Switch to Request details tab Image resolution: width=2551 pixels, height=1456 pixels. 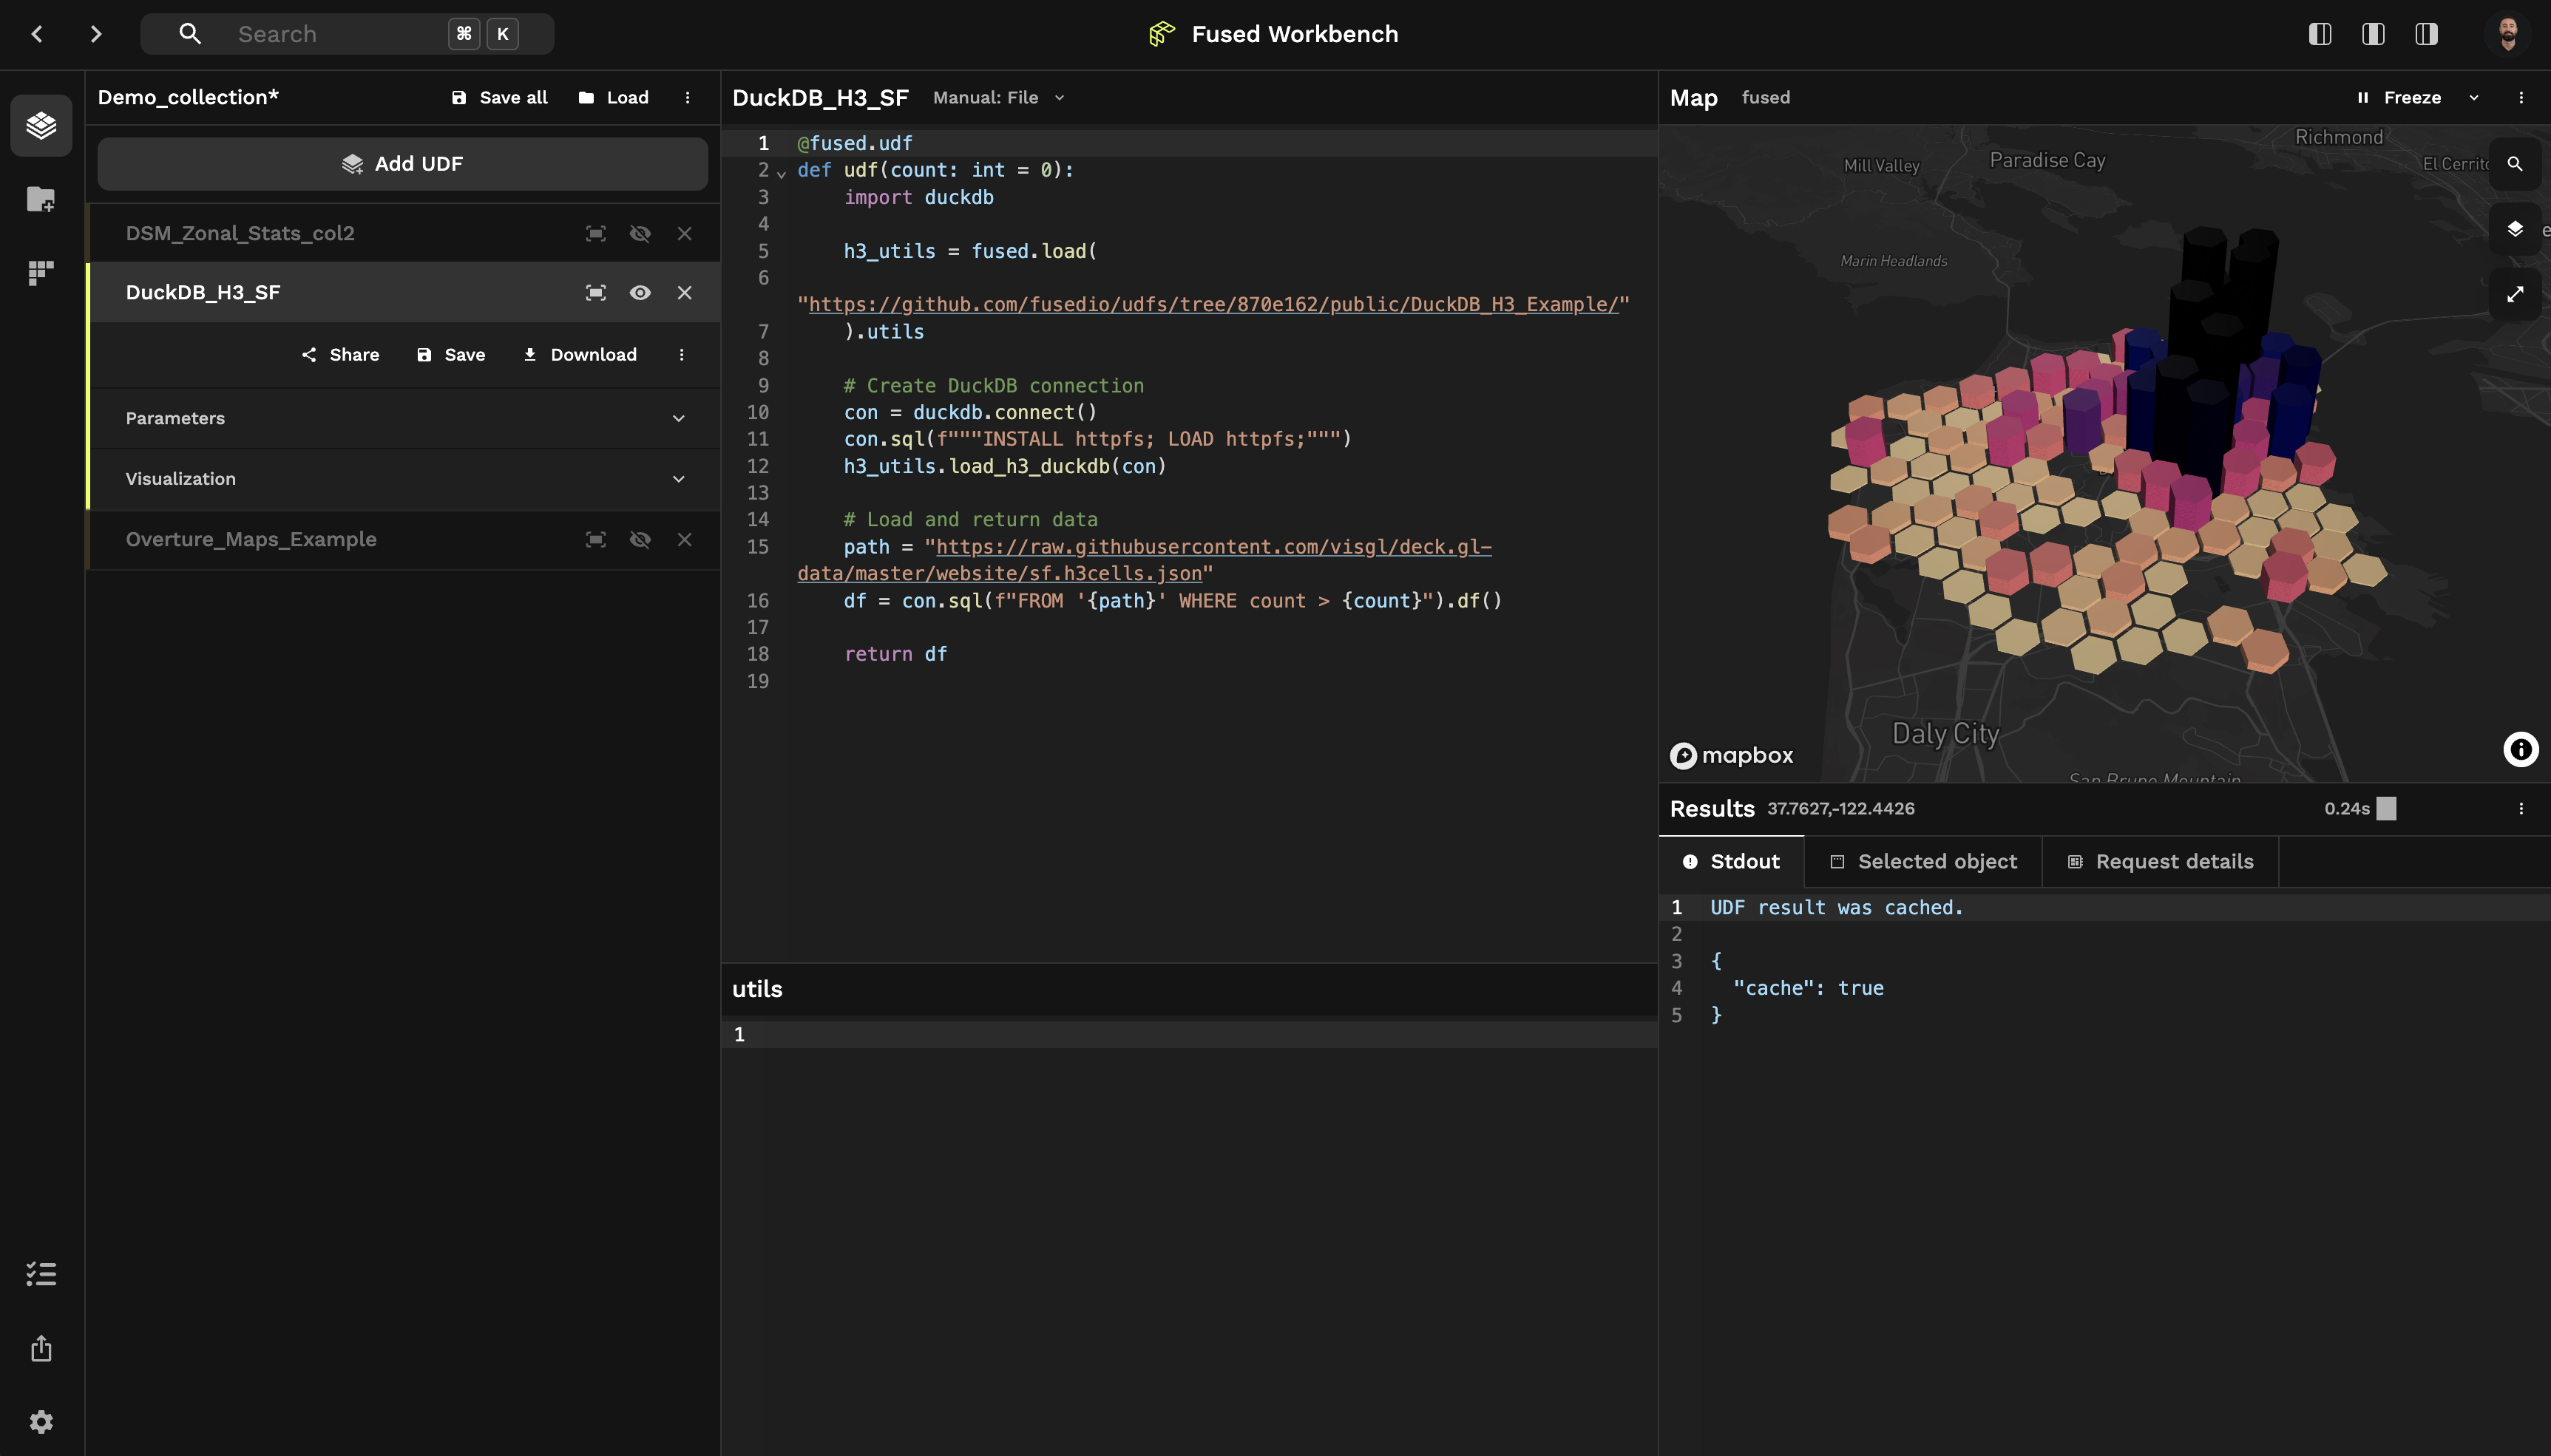(2161, 861)
